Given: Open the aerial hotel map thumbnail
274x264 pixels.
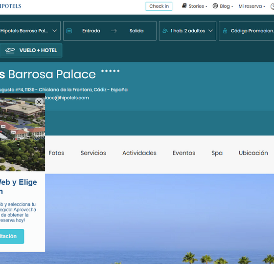Looking at the screenshot, I should (x=23, y=134).
